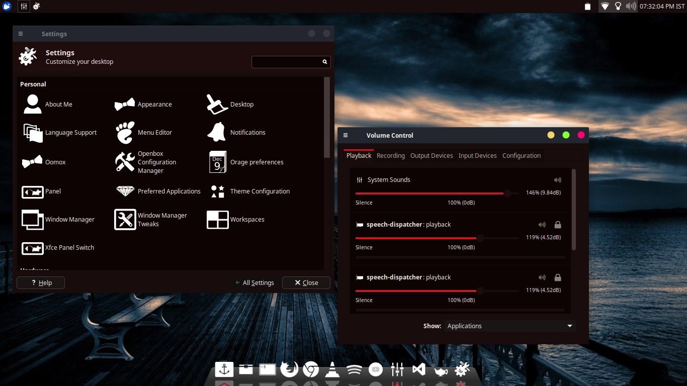Image resolution: width=687 pixels, height=386 pixels.
Task: Open the Settings window hamburger menu
Action: 21,34
